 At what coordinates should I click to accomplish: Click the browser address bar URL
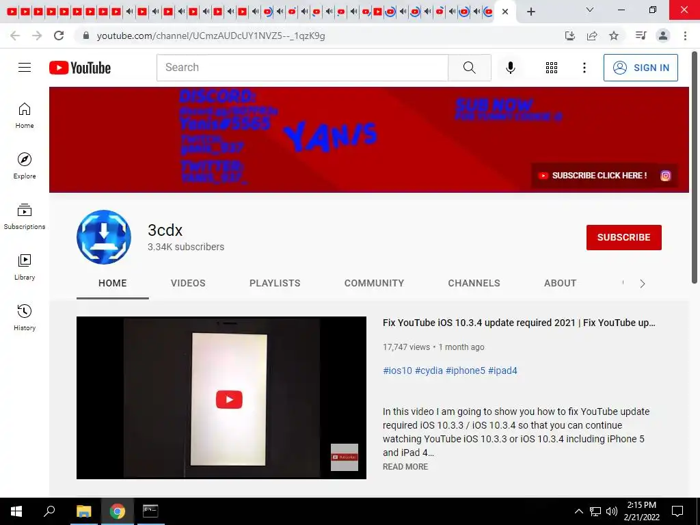(211, 36)
